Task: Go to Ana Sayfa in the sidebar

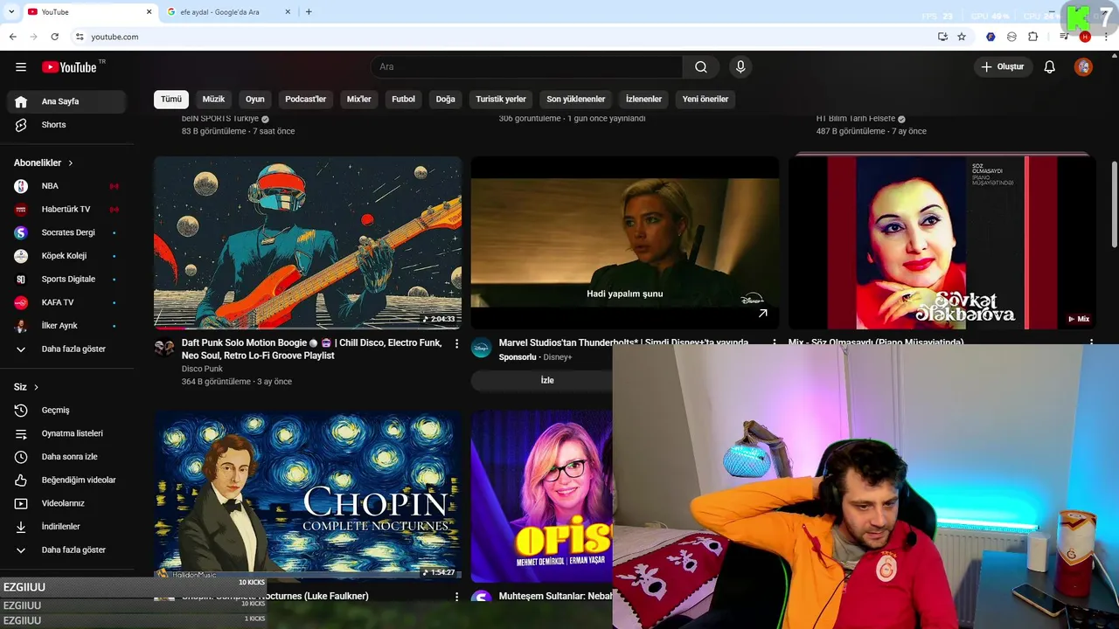Action: [x=66, y=101]
